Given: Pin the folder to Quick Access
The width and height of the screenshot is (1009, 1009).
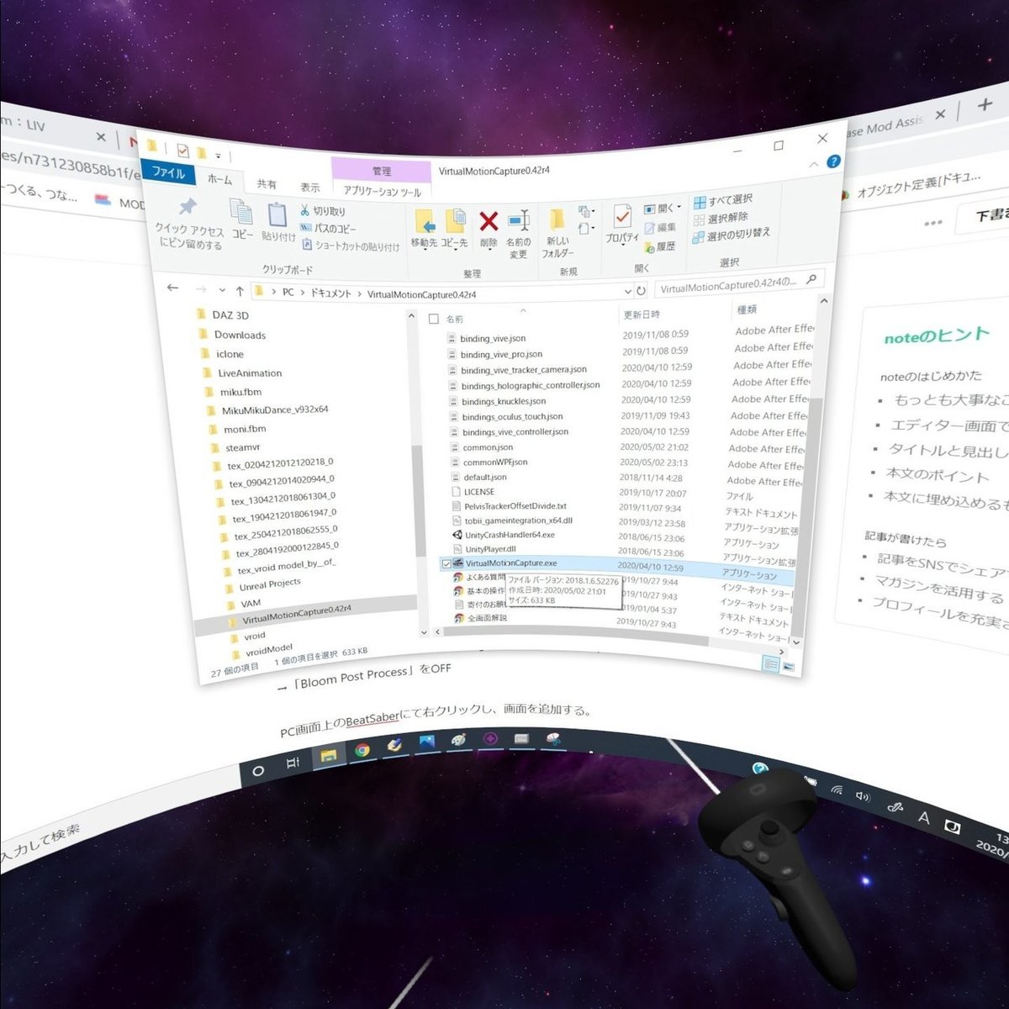Looking at the screenshot, I should pos(190,224).
